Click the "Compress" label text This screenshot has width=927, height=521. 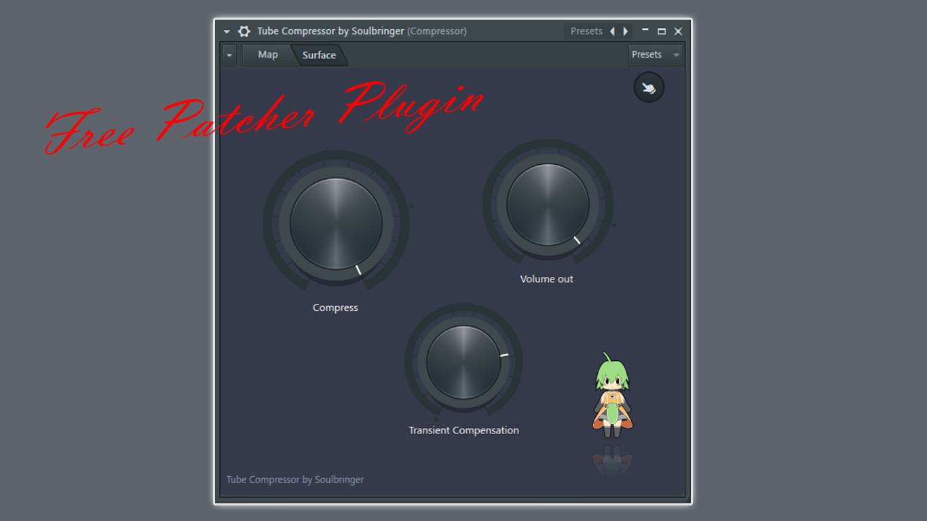[335, 308]
